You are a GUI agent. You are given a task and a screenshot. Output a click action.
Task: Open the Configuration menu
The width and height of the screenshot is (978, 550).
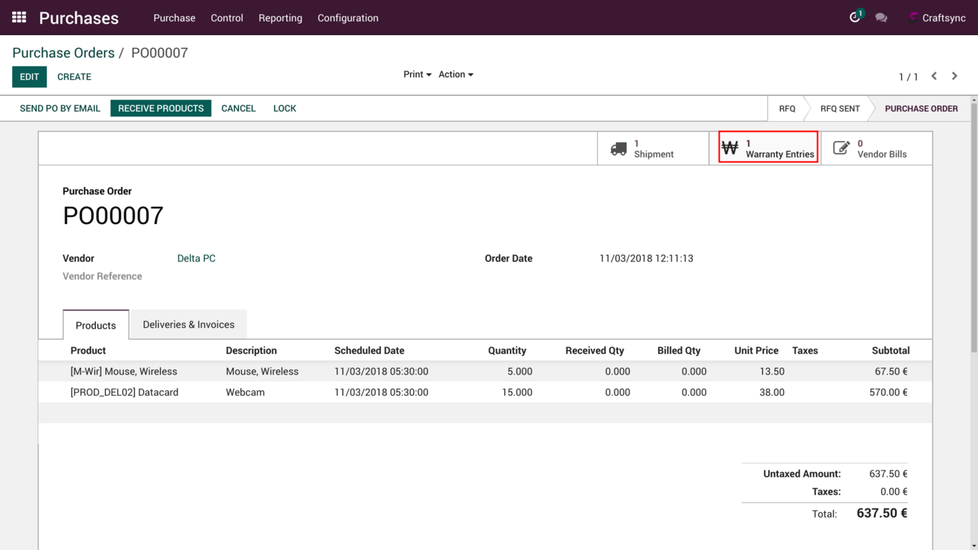click(348, 18)
